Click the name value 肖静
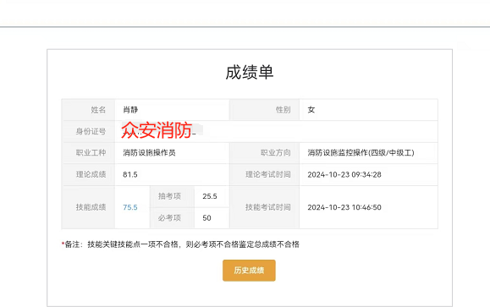The height and width of the screenshot is (307, 490). [x=130, y=110]
